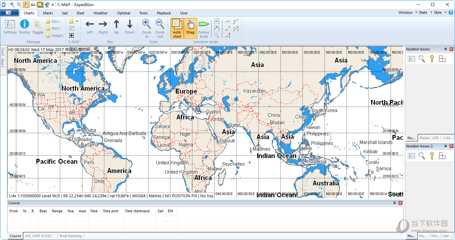The height and width of the screenshot is (240, 455).
Task: Pan chart Up
Action: 116,26
